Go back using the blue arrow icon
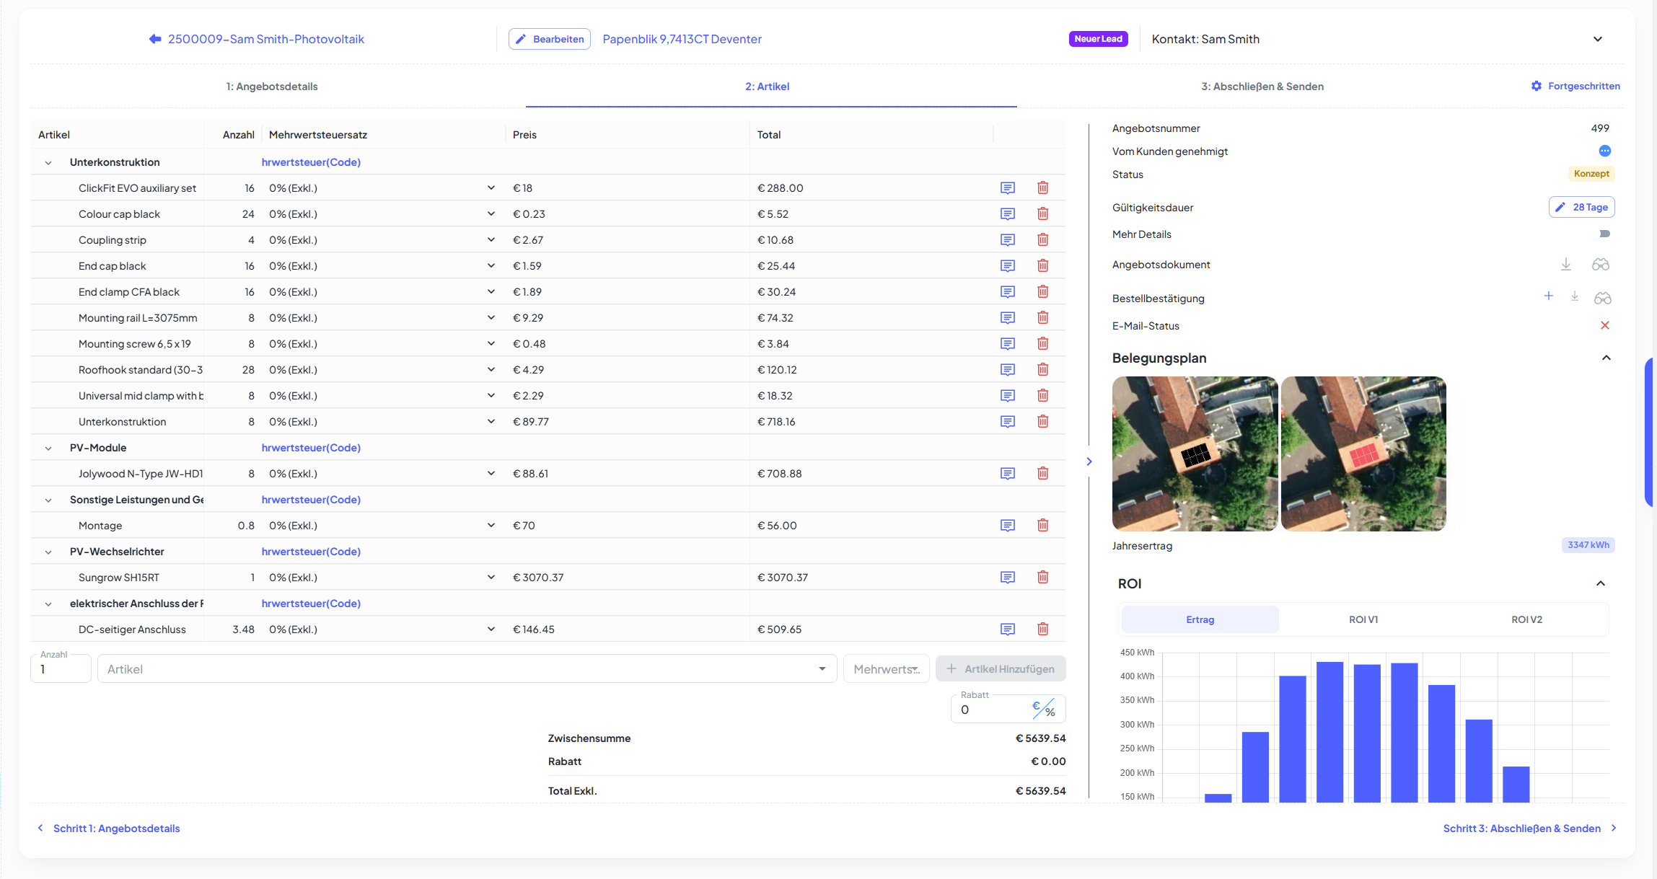1657x879 pixels. [x=155, y=39]
